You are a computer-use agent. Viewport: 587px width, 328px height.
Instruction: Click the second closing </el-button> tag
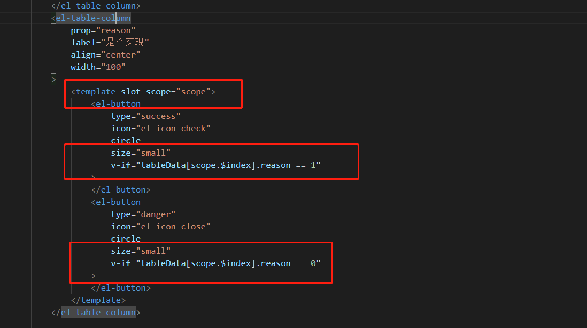[120, 288]
